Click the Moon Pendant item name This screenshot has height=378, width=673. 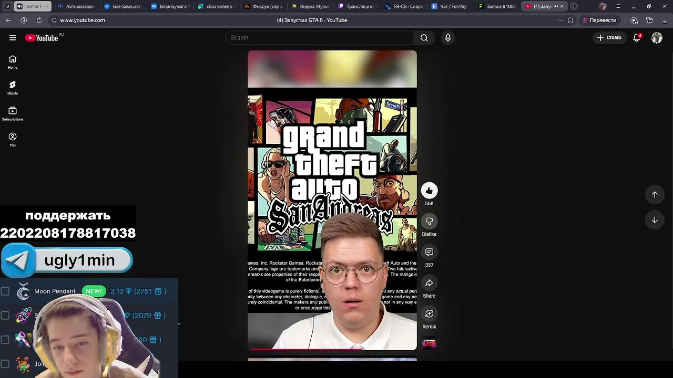coord(55,291)
